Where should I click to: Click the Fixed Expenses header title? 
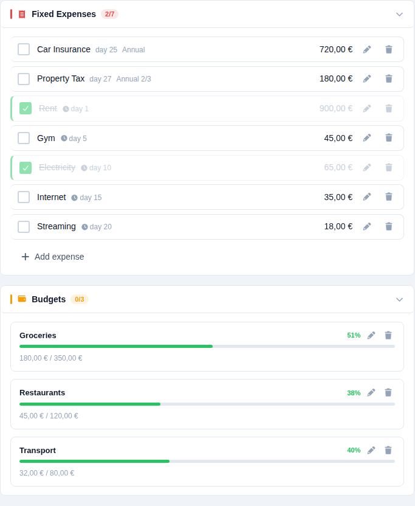pos(64,14)
